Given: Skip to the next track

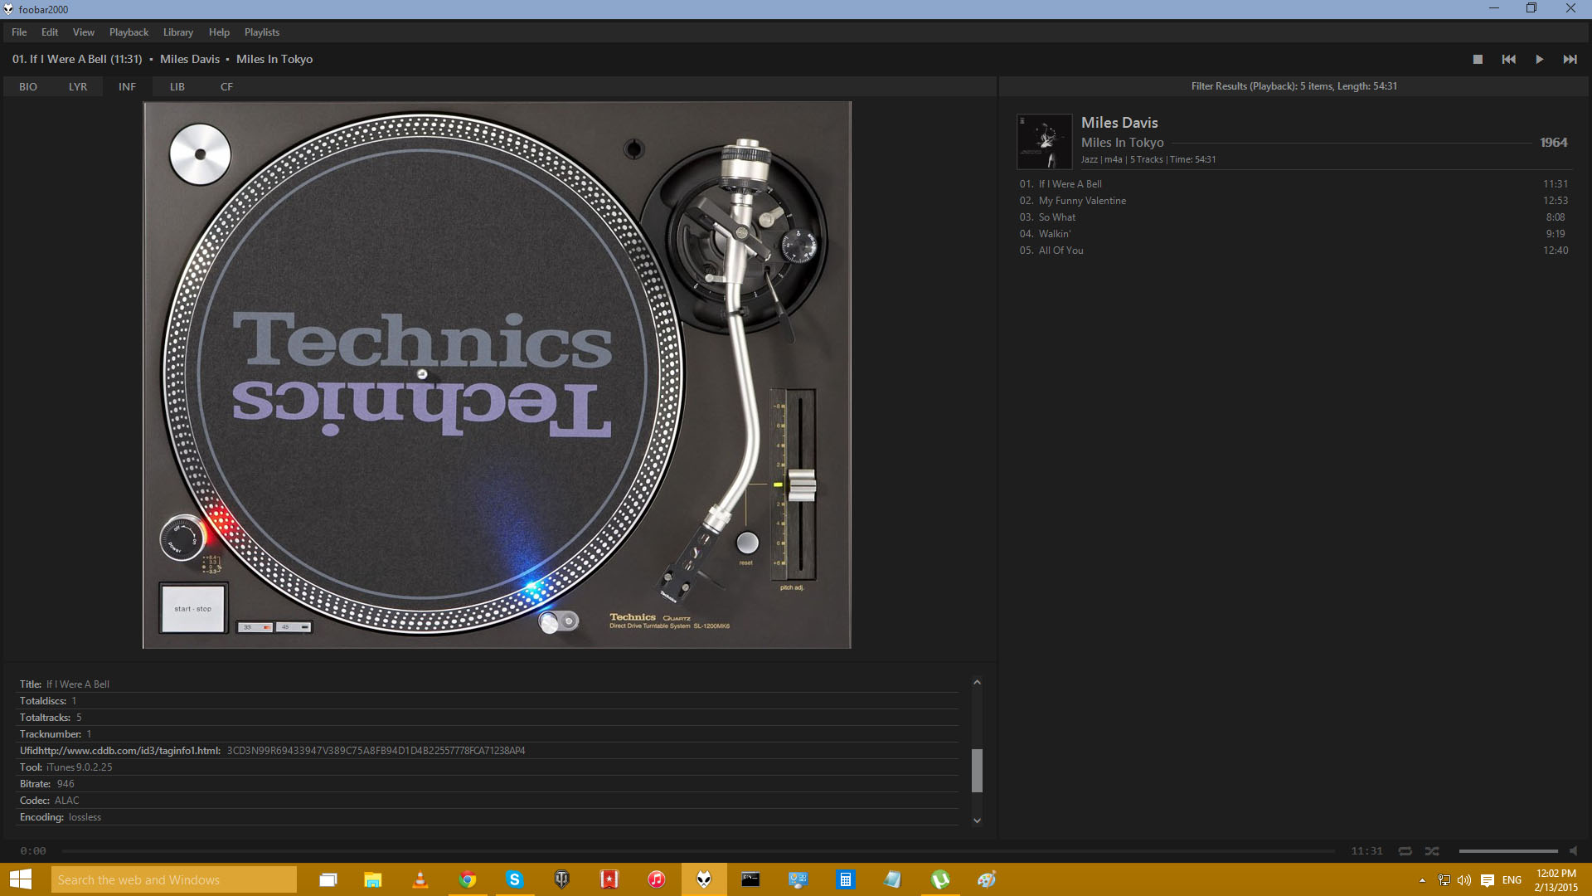Looking at the screenshot, I should pos(1570,59).
